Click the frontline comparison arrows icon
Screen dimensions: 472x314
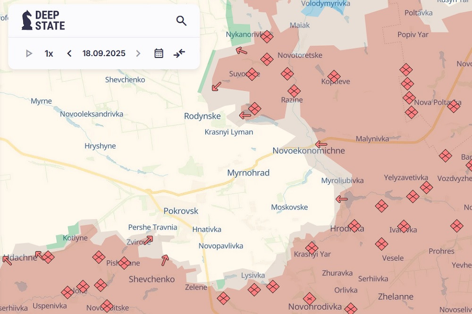[x=178, y=53]
